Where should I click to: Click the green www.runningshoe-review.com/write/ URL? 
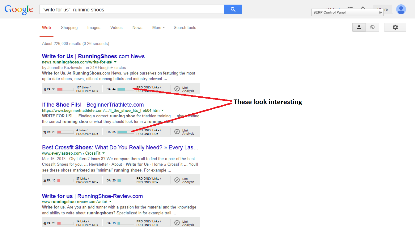[x=74, y=201]
